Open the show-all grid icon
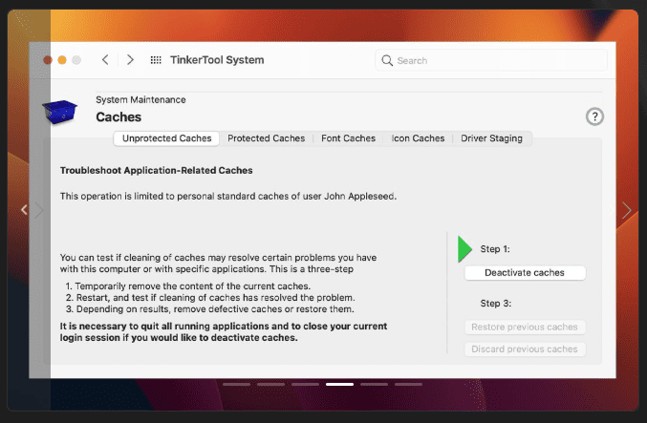Viewport: 647px width, 423px height. tap(156, 60)
